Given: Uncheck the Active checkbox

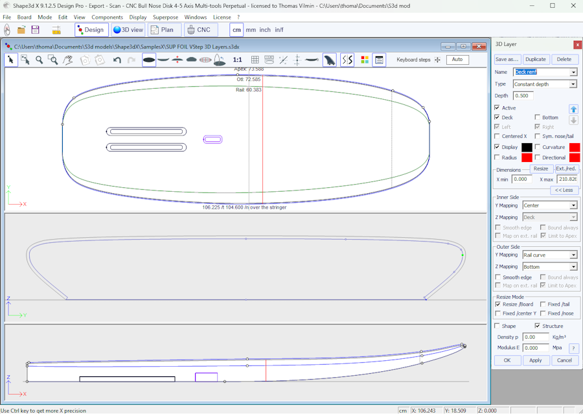Looking at the screenshot, I should coord(497,108).
